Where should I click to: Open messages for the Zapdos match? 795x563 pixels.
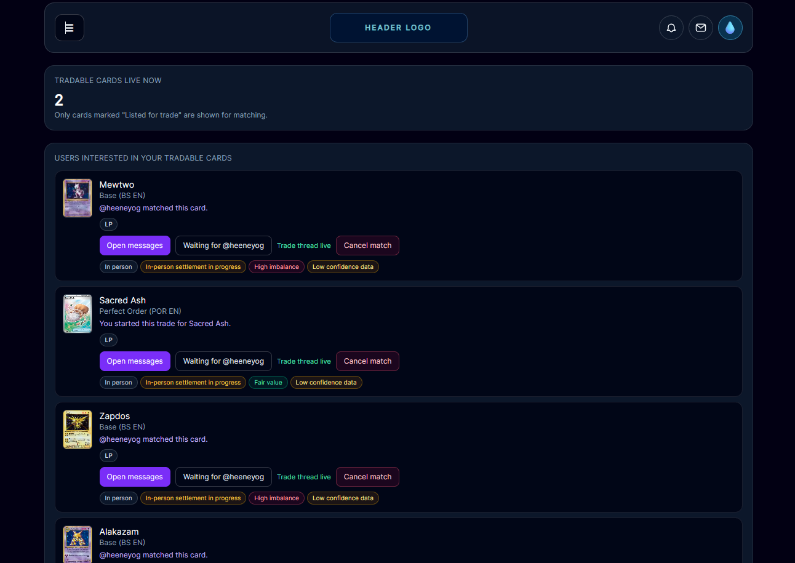pos(135,477)
